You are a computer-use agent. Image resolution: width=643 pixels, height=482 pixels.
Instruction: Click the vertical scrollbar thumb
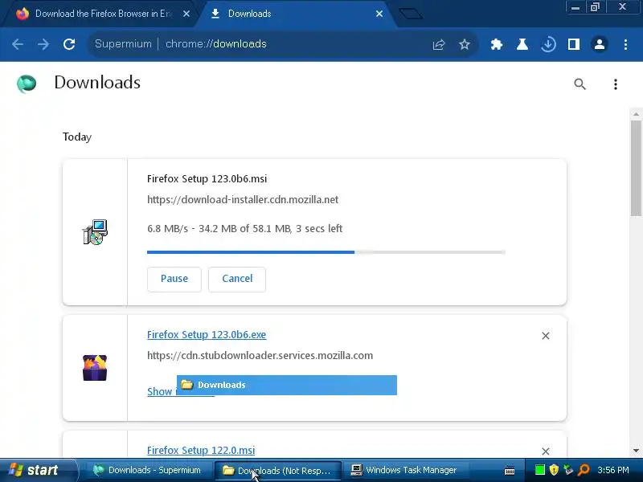tap(636, 168)
